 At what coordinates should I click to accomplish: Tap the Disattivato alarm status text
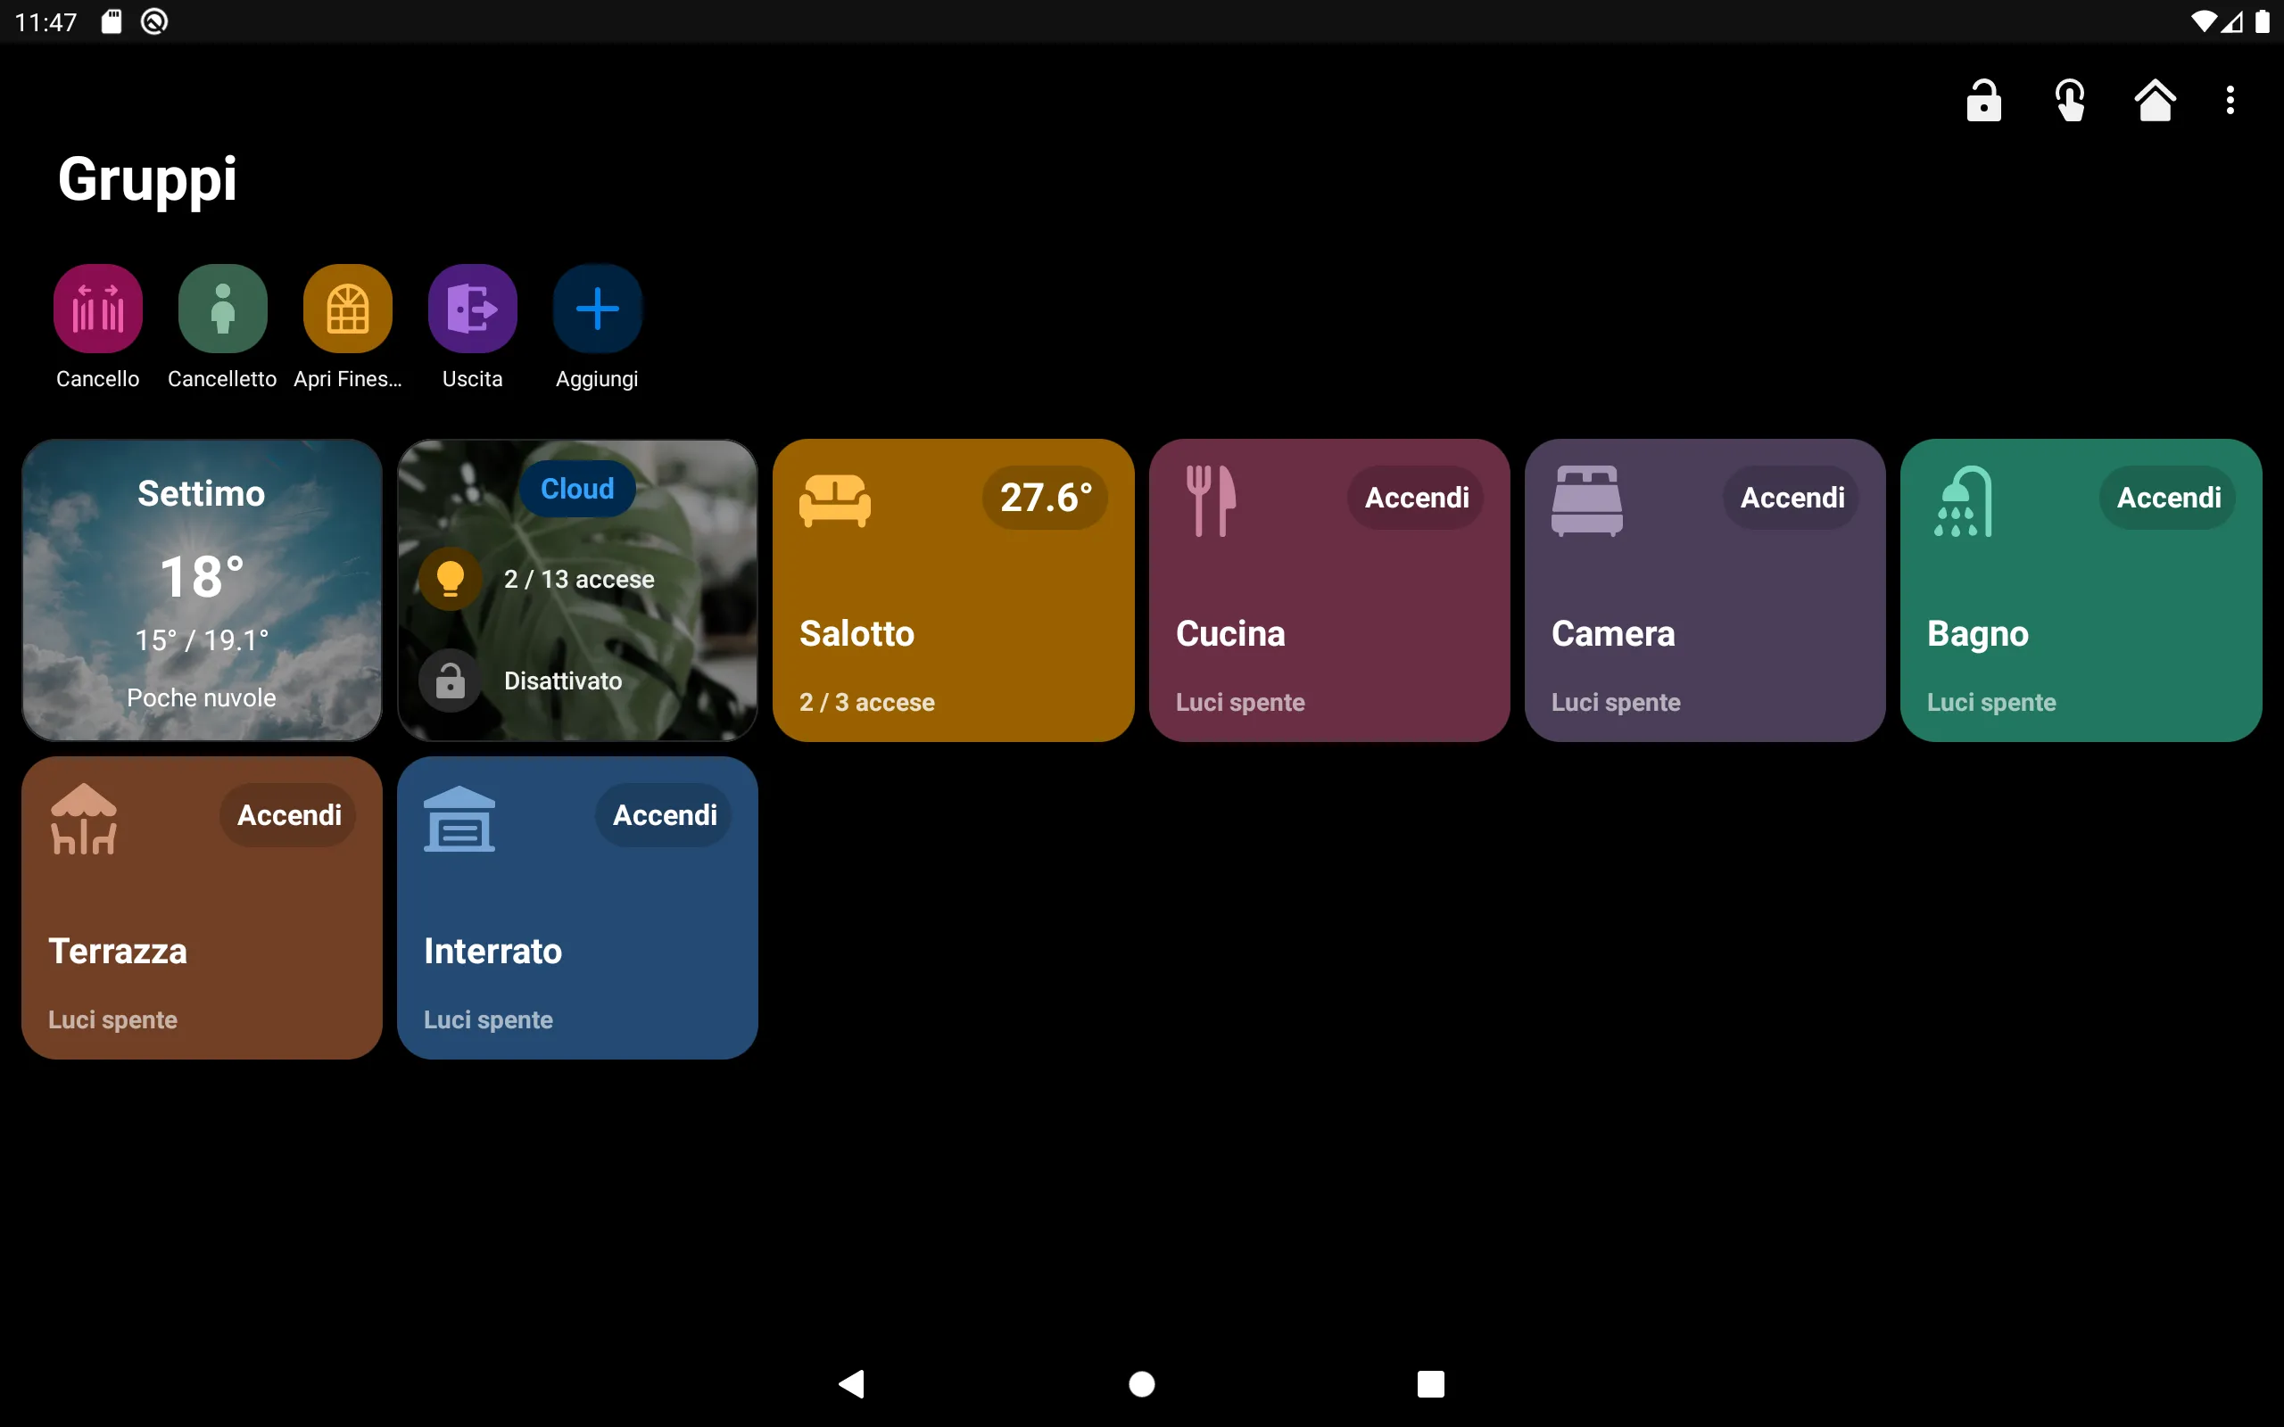click(562, 681)
